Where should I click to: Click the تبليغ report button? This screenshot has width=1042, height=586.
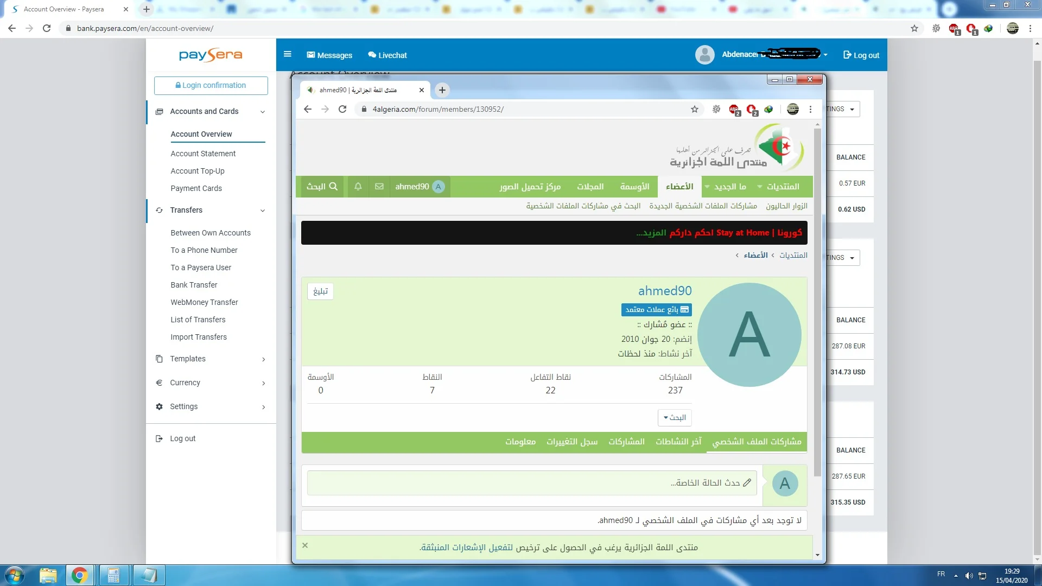pos(320,291)
